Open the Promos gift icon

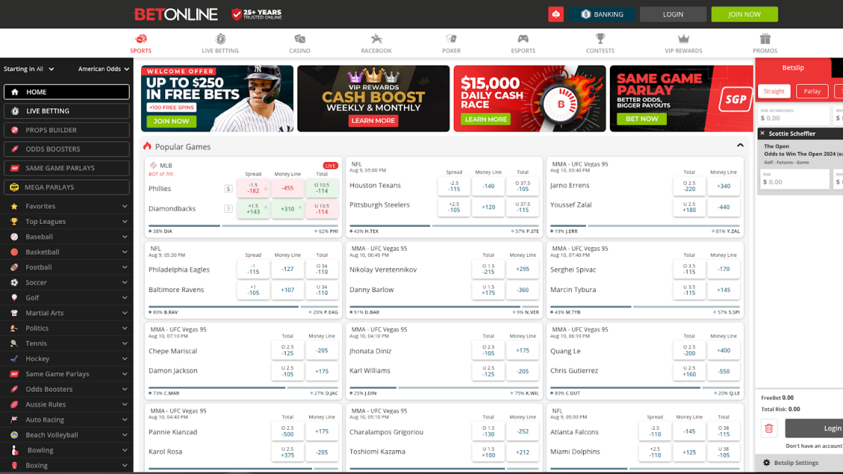765,39
